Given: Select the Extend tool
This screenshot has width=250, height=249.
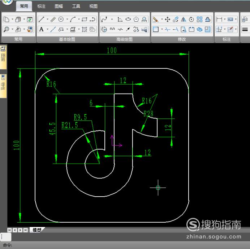Looking at the screenshot, I should 175,29.
